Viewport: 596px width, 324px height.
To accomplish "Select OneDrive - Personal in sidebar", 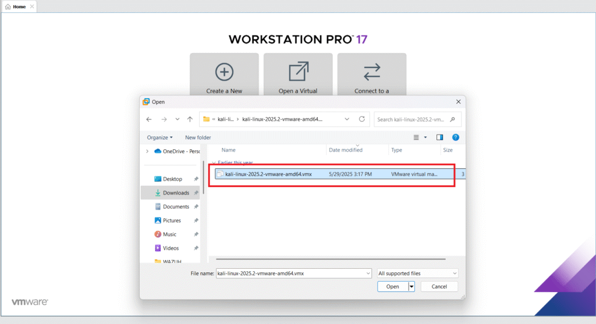I will (x=177, y=152).
